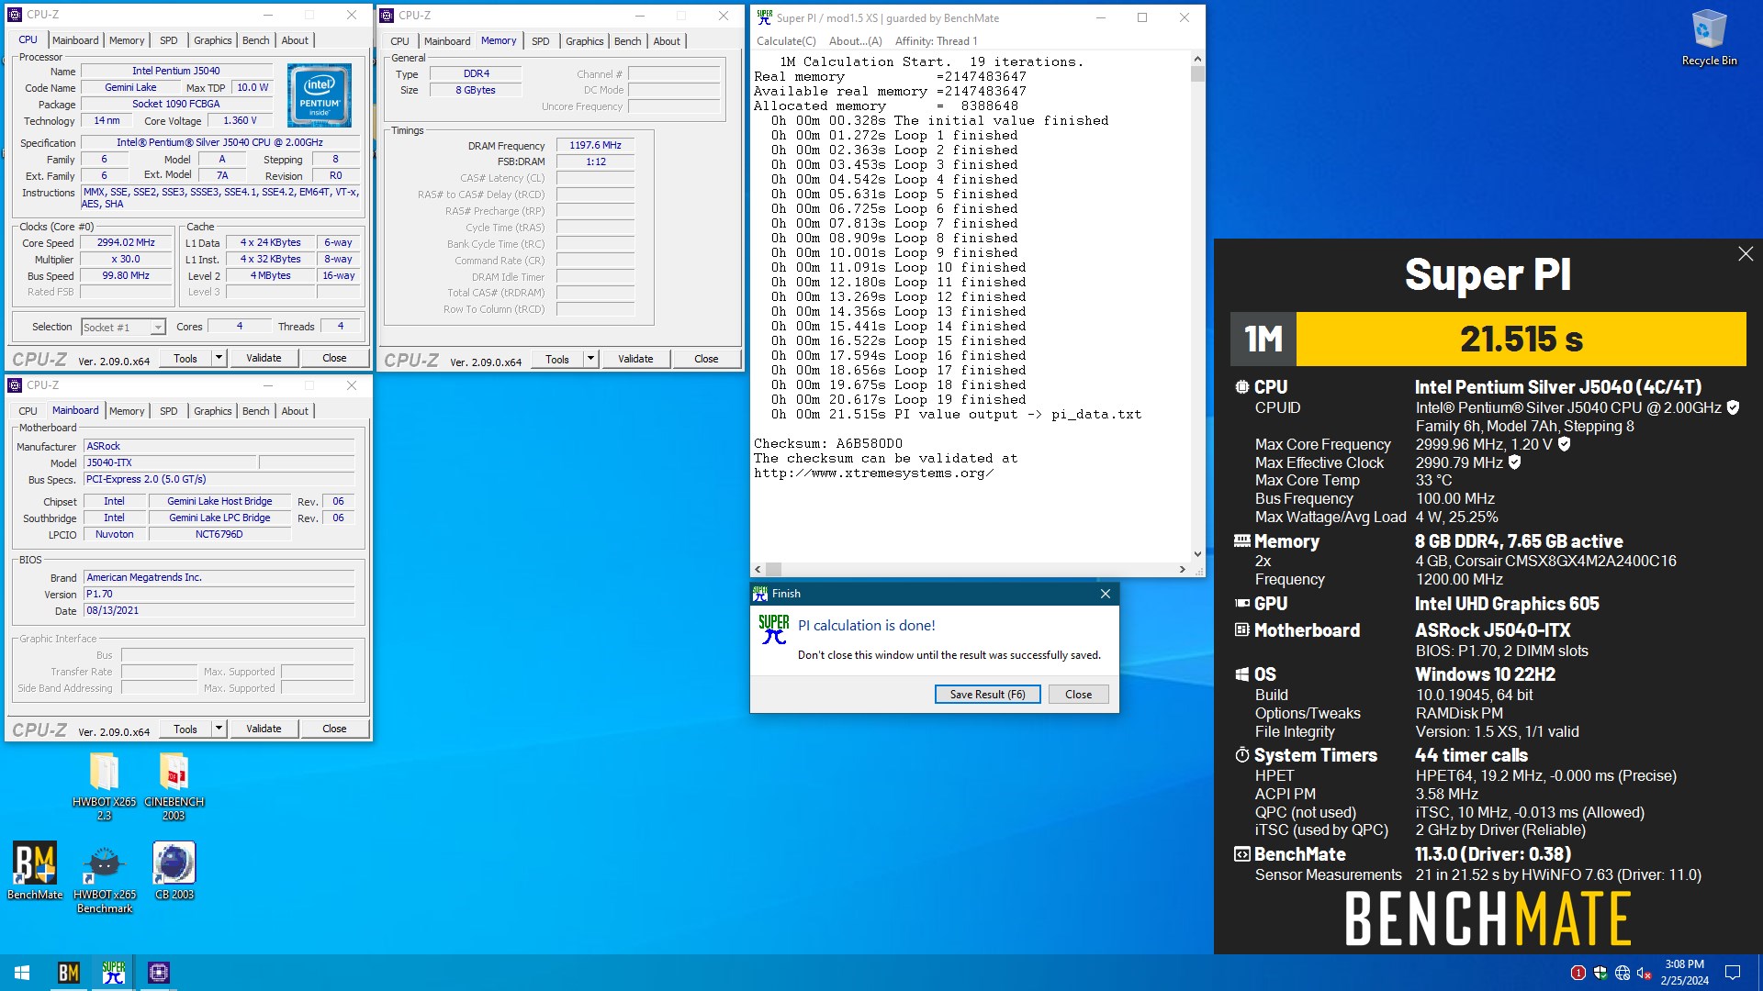The width and height of the screenshot is (1763, 991).
Task: Click the Core Speed value field
Action: tap(126, 243)
